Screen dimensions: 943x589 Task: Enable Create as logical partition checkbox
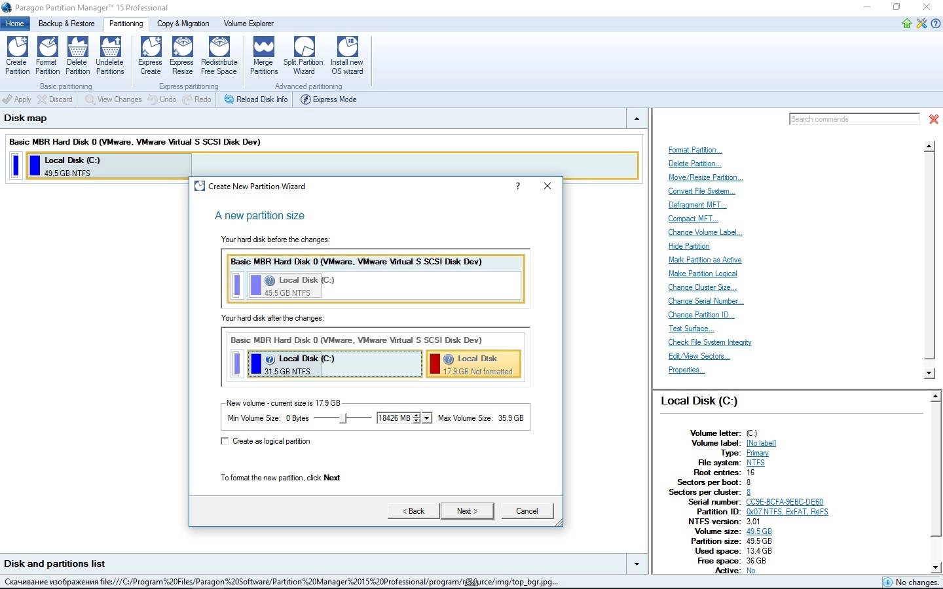(225, 441)
